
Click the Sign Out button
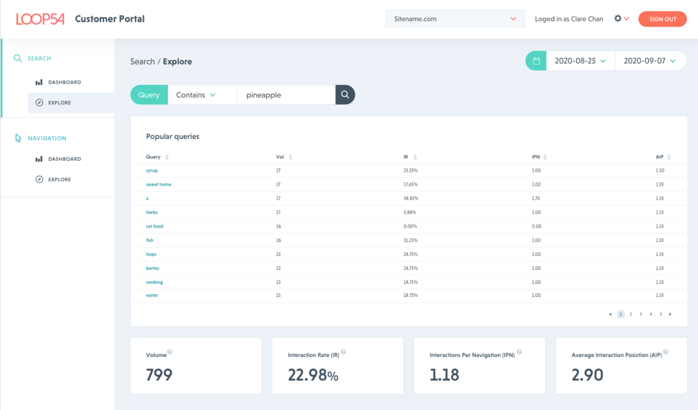[x=663, y=19]
